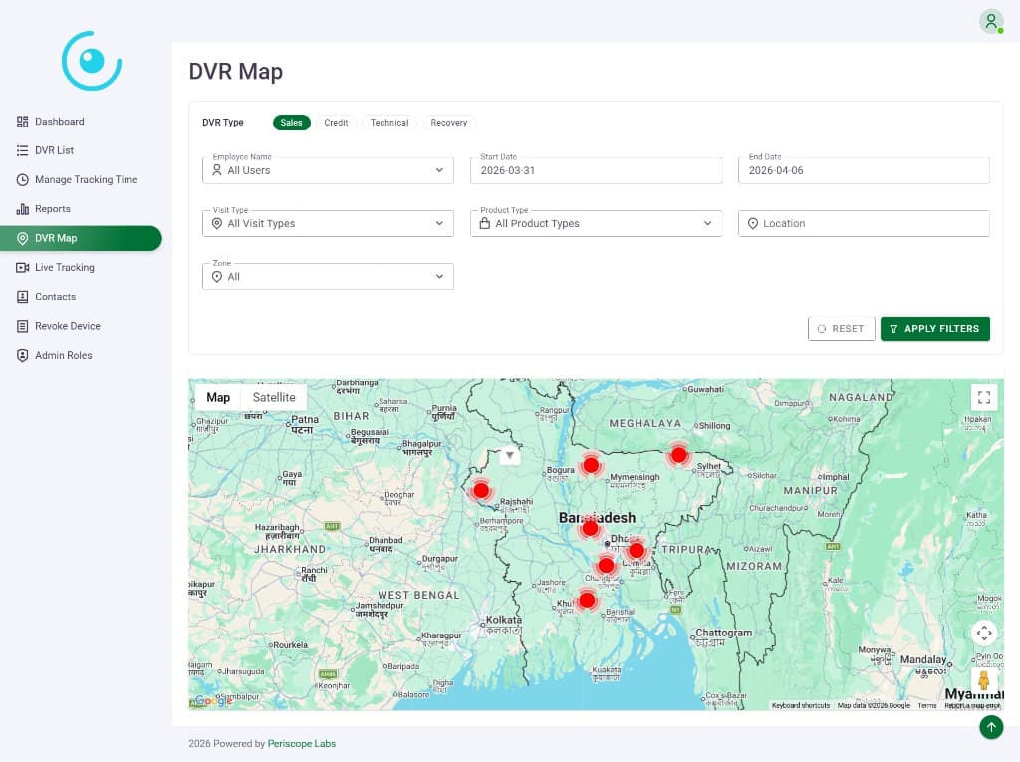
Task: Expand the Visit Type selector
Action: tap(328, 223)
